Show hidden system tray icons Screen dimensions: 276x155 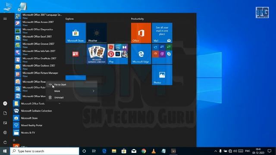pos(216,151)
